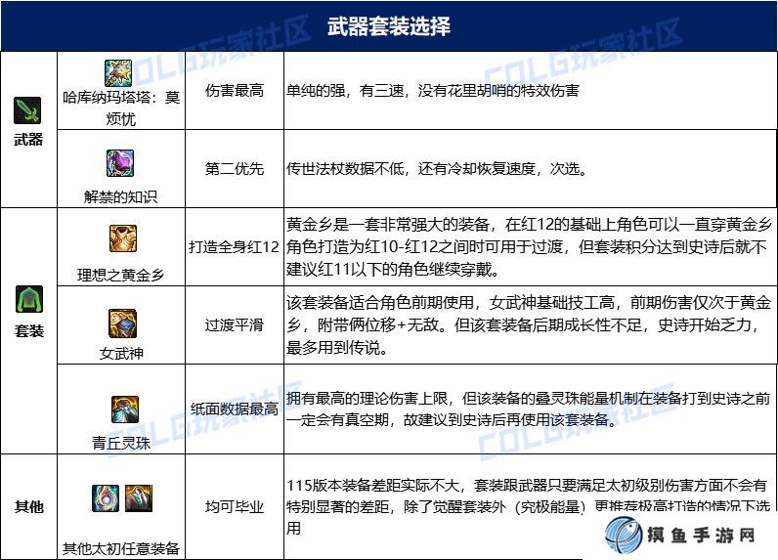Viewport: 778px width, 560px height.
Task: Select the 纸面数据最高 cell
Action: click(235, 409)
